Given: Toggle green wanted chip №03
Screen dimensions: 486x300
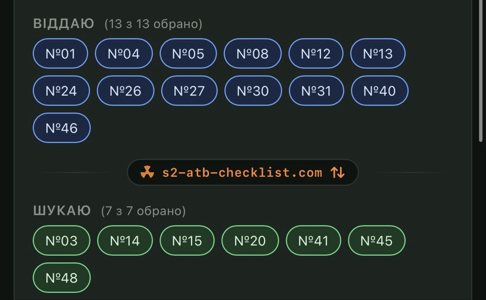Looking at the screenshot, I should pos(62,241).
